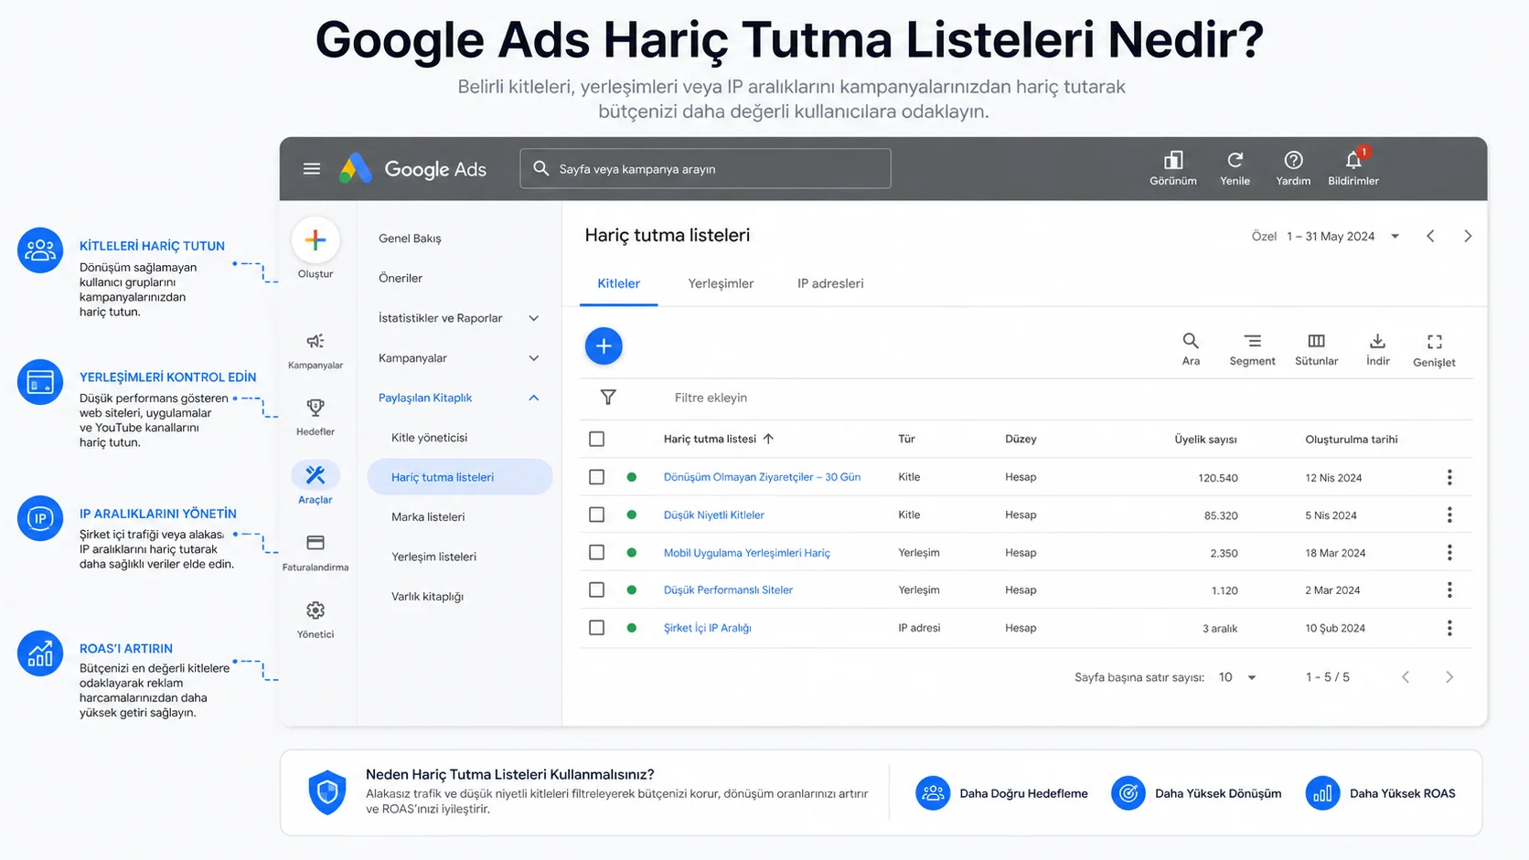
Task: Click the Üyelik sayısı column header
Action: [1205, 440]
